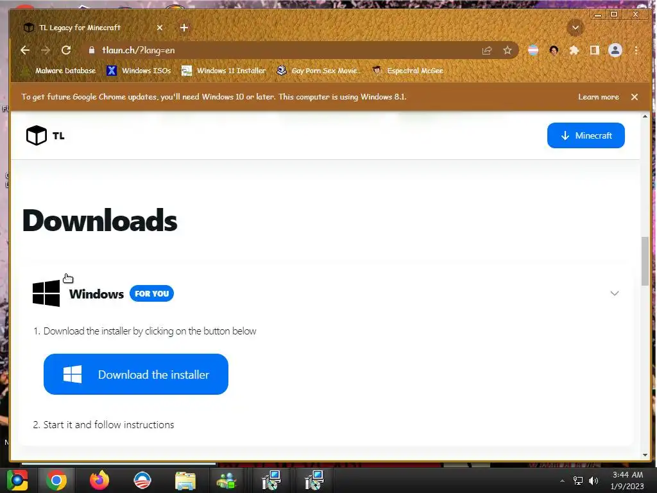
Task: Dismiss the Chrome update infobar
Action: click(x=635, y=97)
